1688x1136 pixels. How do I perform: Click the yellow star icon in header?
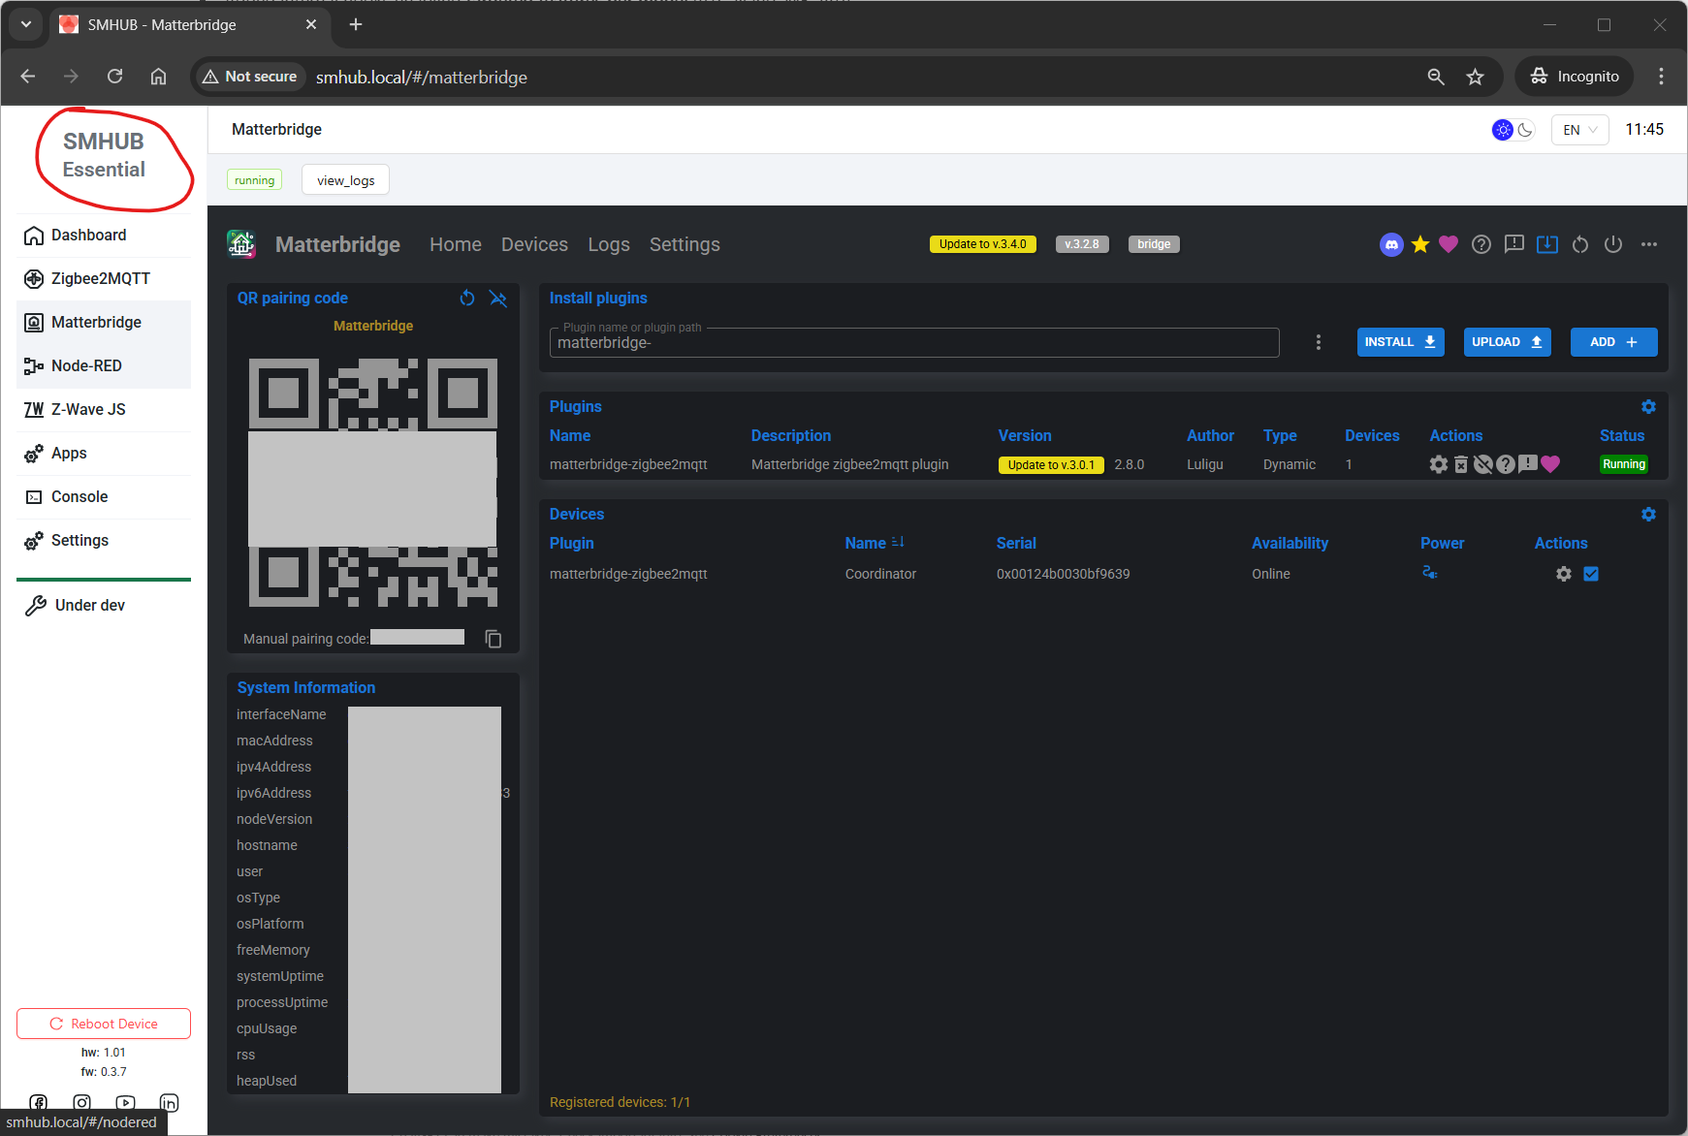(x=1420, y=245)
